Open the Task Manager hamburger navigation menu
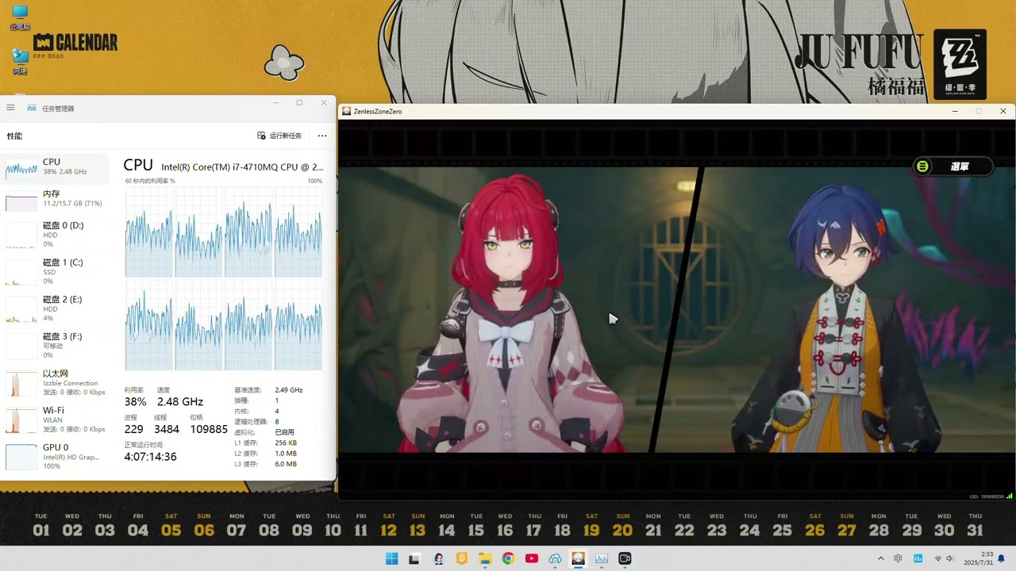Screen dimensions: 1016x571 pos(10,108)
